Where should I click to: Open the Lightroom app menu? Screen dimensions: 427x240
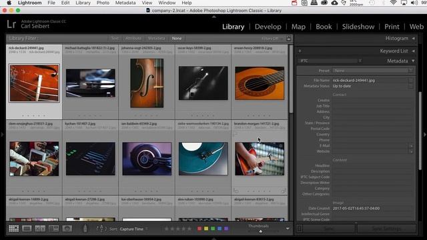coord(29,3)
